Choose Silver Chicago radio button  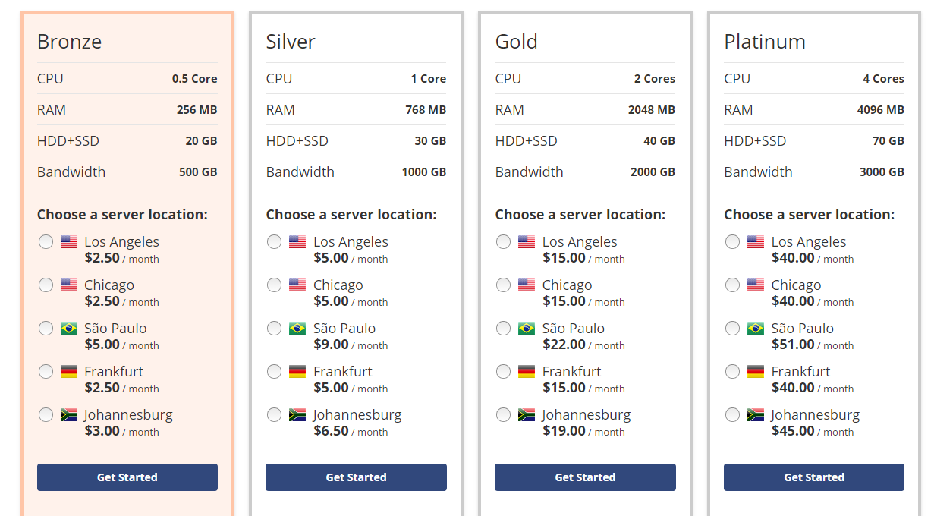(275, 285)
